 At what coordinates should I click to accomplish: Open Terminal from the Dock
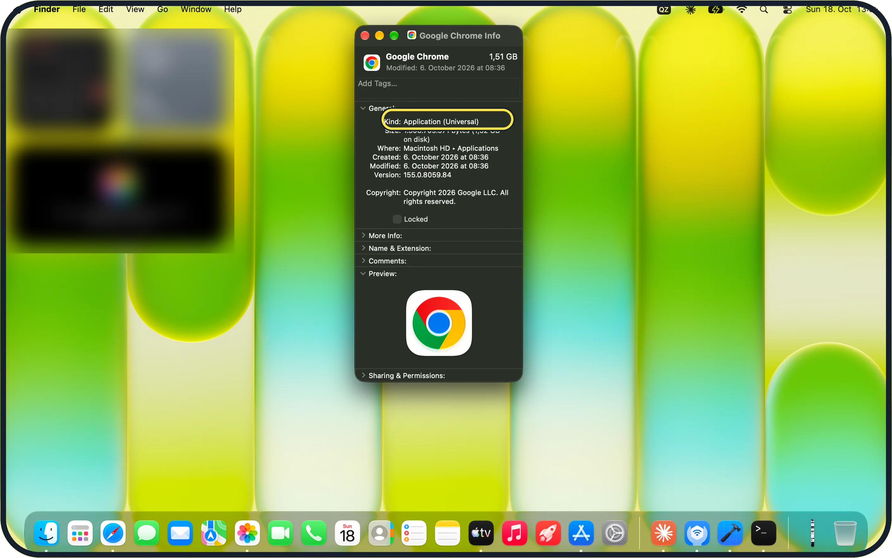764,533
